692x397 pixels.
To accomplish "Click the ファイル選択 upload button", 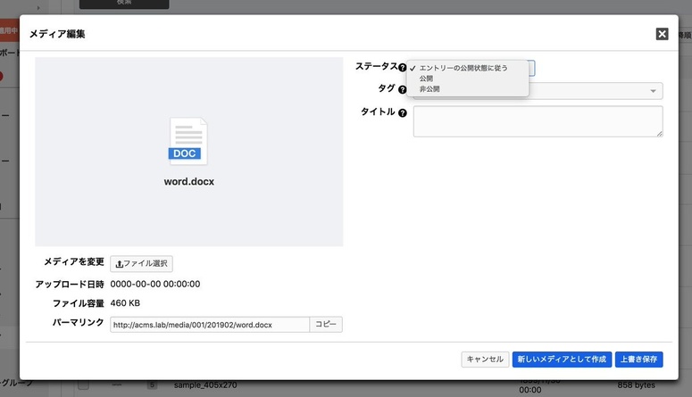I will 142,263.
